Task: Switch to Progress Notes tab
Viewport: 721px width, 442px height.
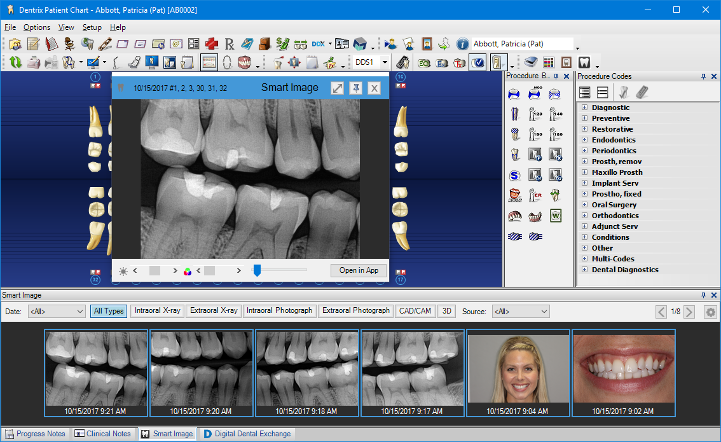Action: click(x=36, y=434)
